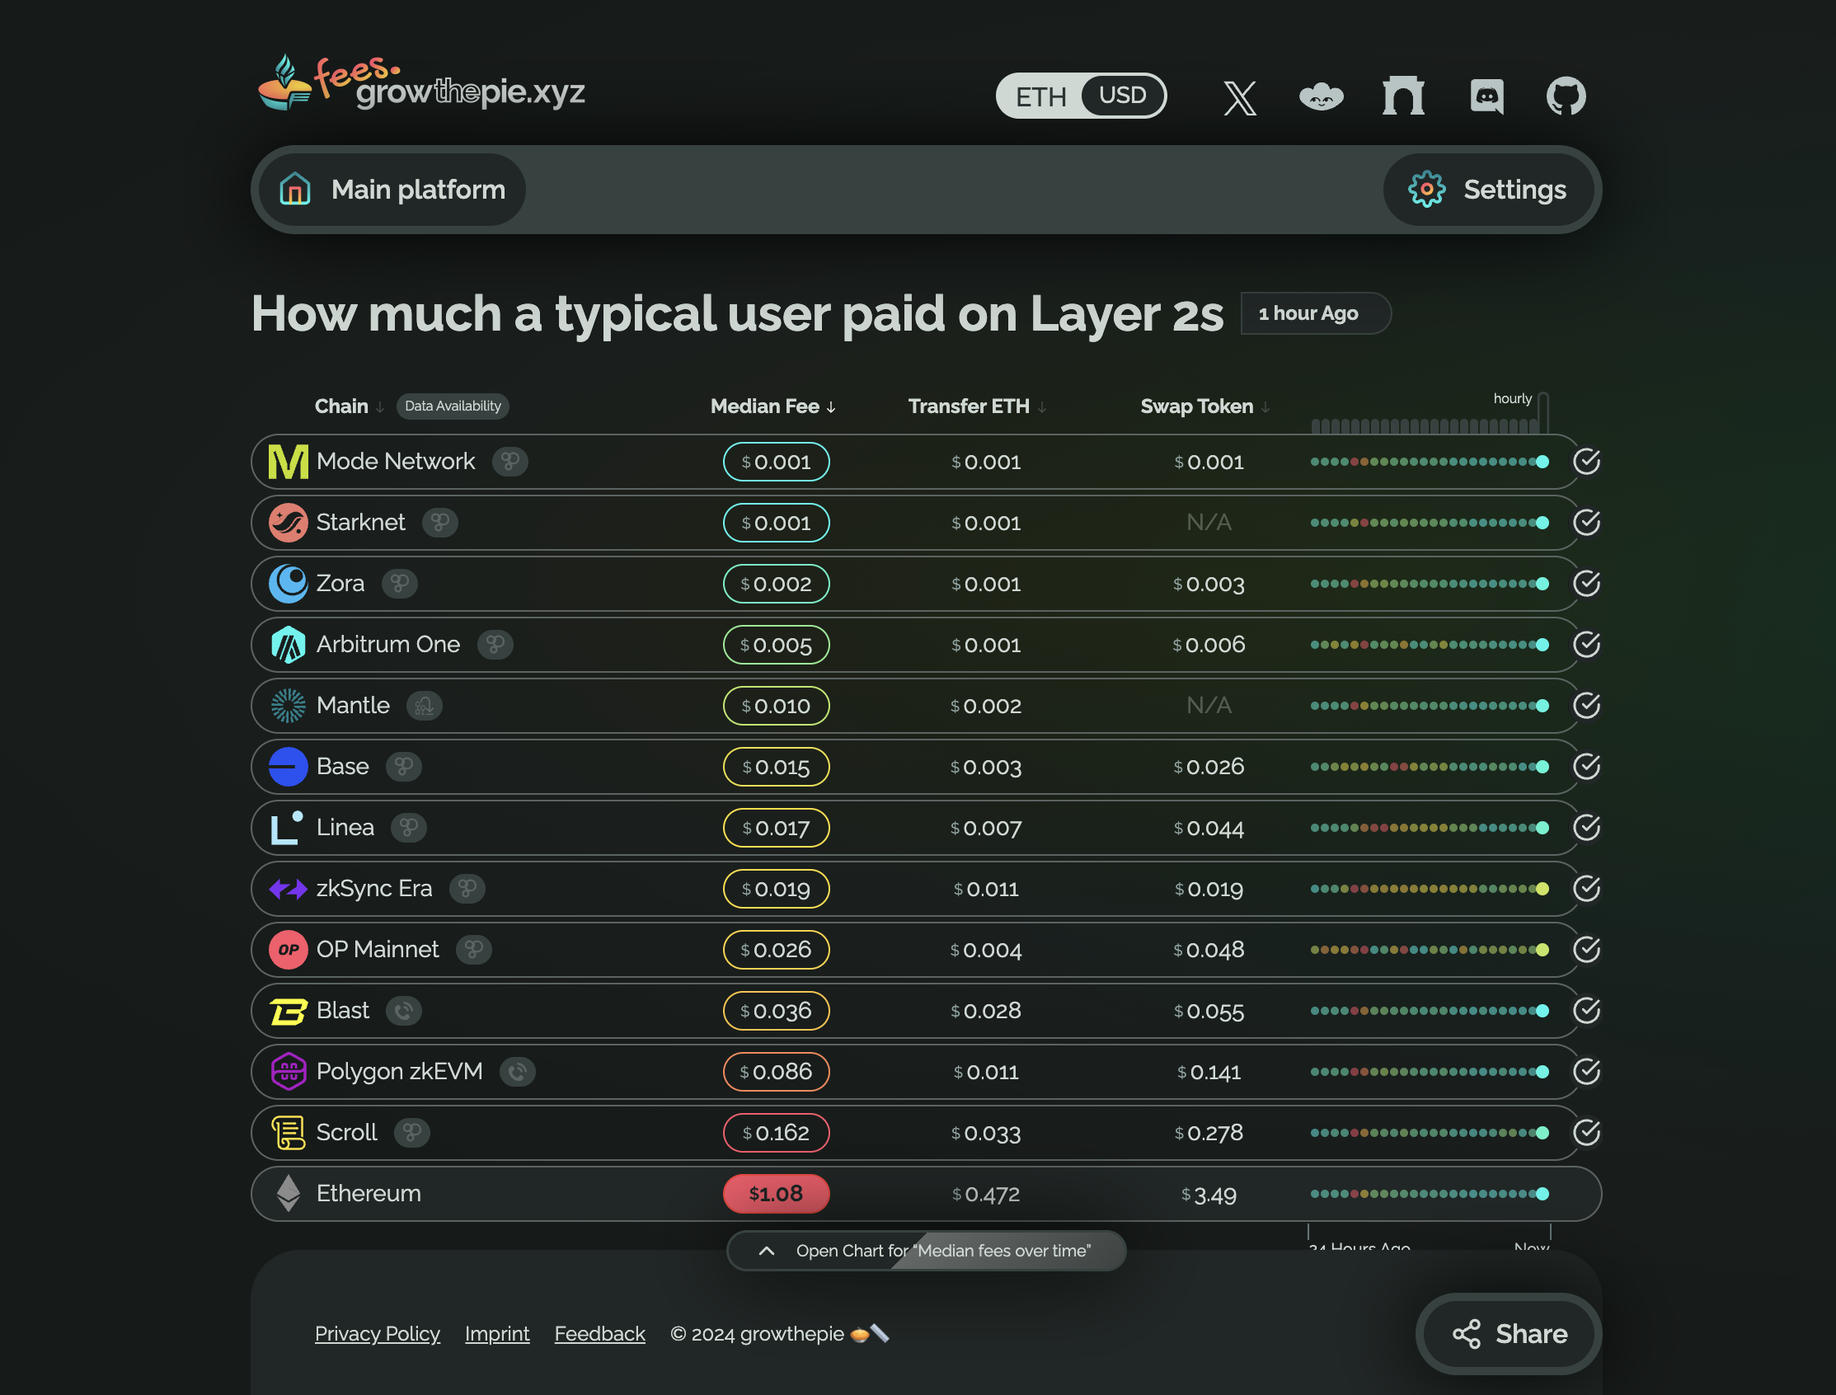Image resolution: width=1836 pixels, height=1395 pixels.
Task: Sort by the Median Fee column header
Action: click(x=773, y=407)
